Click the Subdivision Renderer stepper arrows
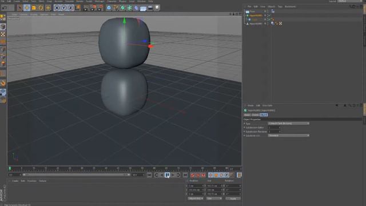Viewport: 366px width, 206px height. point(280,132)
